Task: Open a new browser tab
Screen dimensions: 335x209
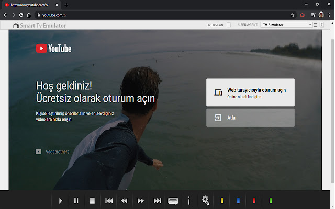Action: (66, 5)
